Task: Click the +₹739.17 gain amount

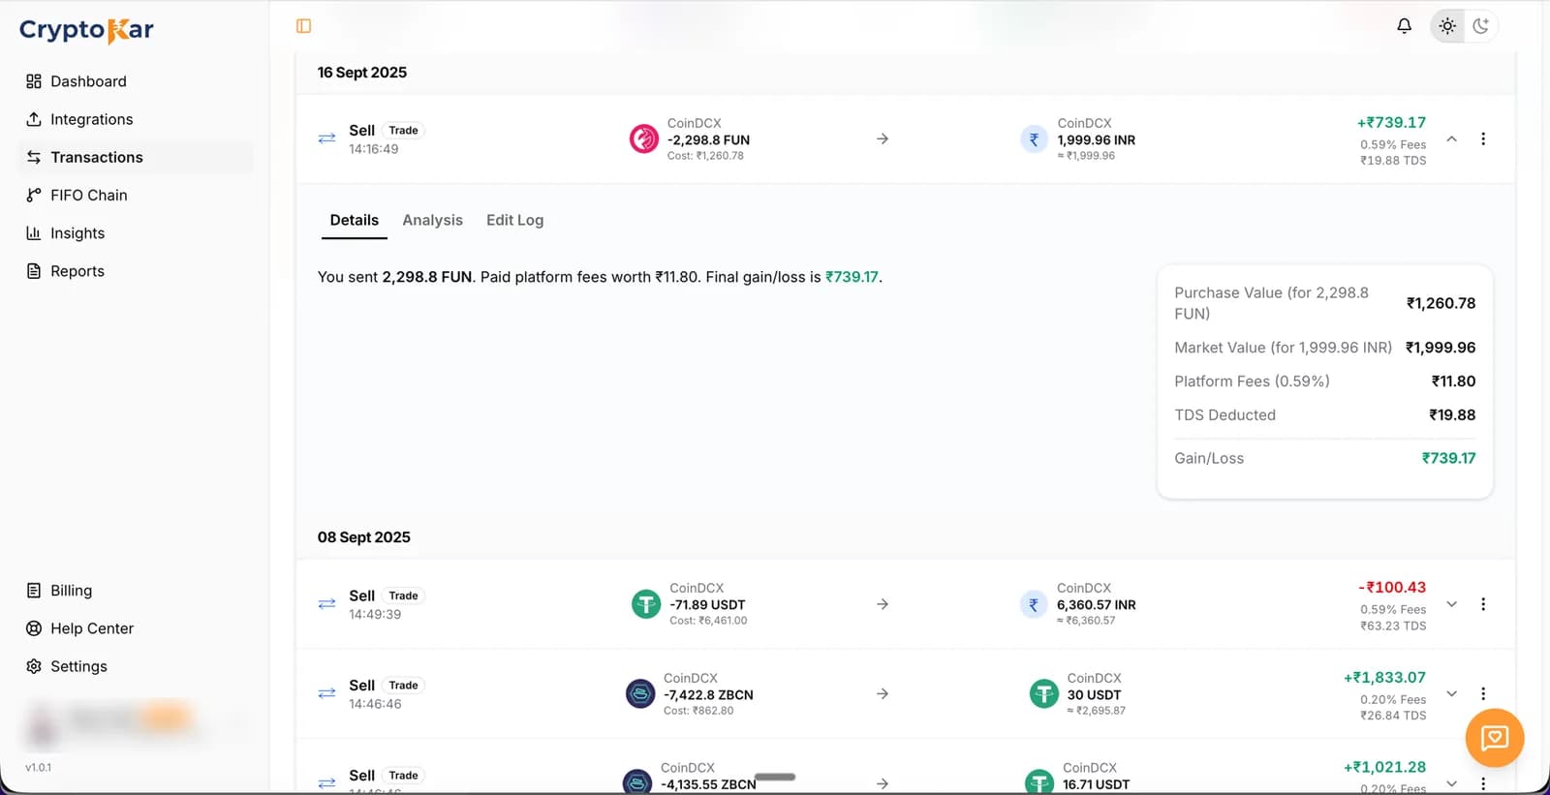Action: pos(1391,123)
